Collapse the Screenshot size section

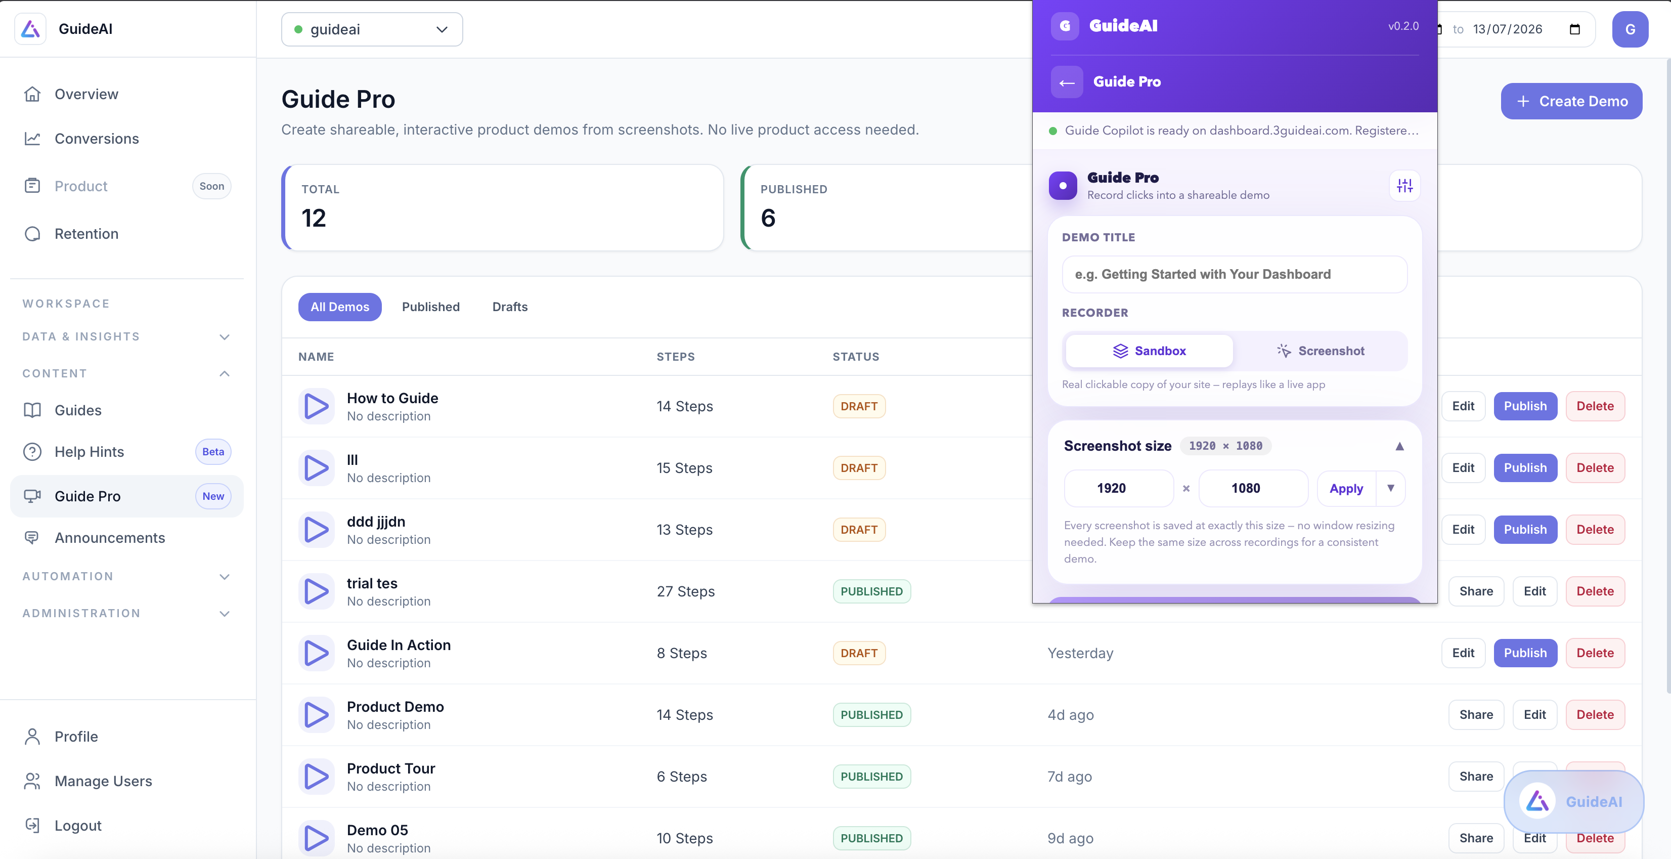click(1399, 446)
